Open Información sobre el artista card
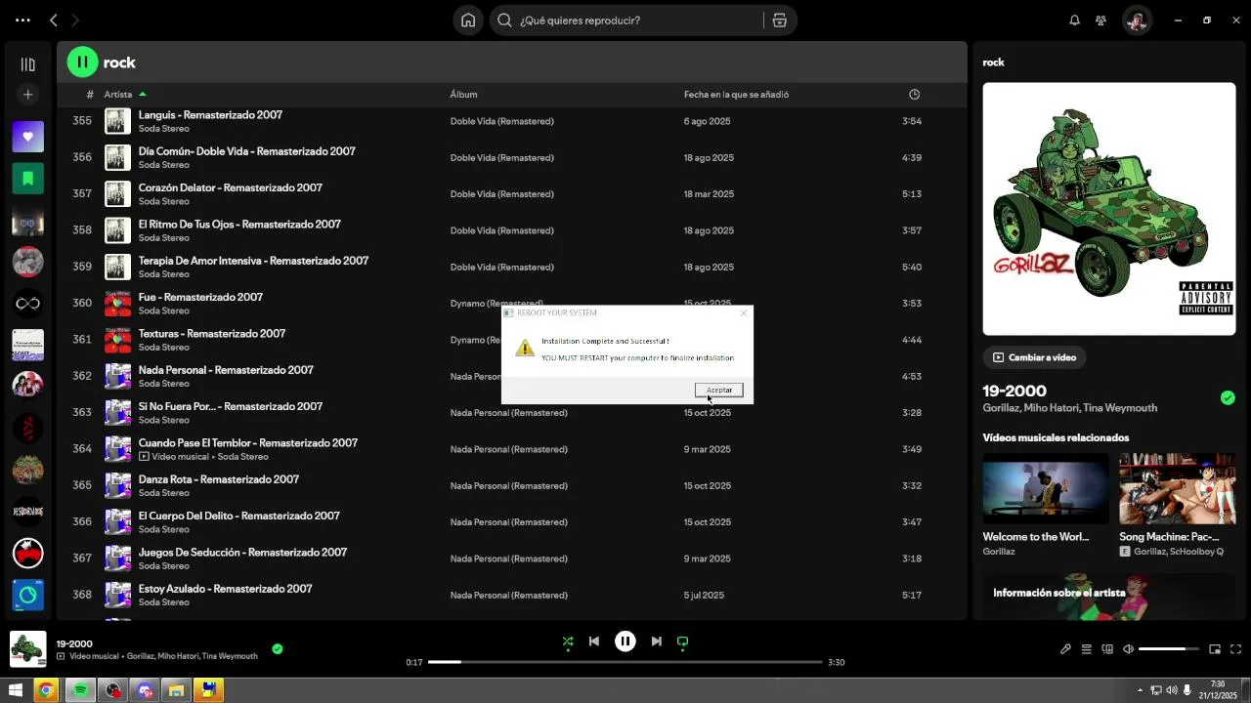This screenshot has width=1251, height=703. click(1109, 596)
